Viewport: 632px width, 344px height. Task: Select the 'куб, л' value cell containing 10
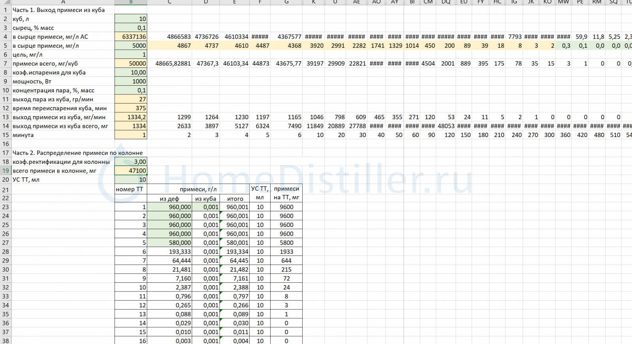[x=131, y=19]
